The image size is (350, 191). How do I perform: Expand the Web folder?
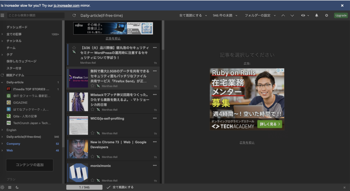pyautogui.click(x=2, y=150)
